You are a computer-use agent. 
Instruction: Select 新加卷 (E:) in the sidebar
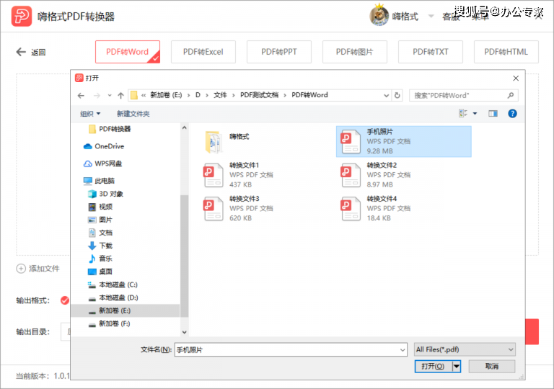126,310
